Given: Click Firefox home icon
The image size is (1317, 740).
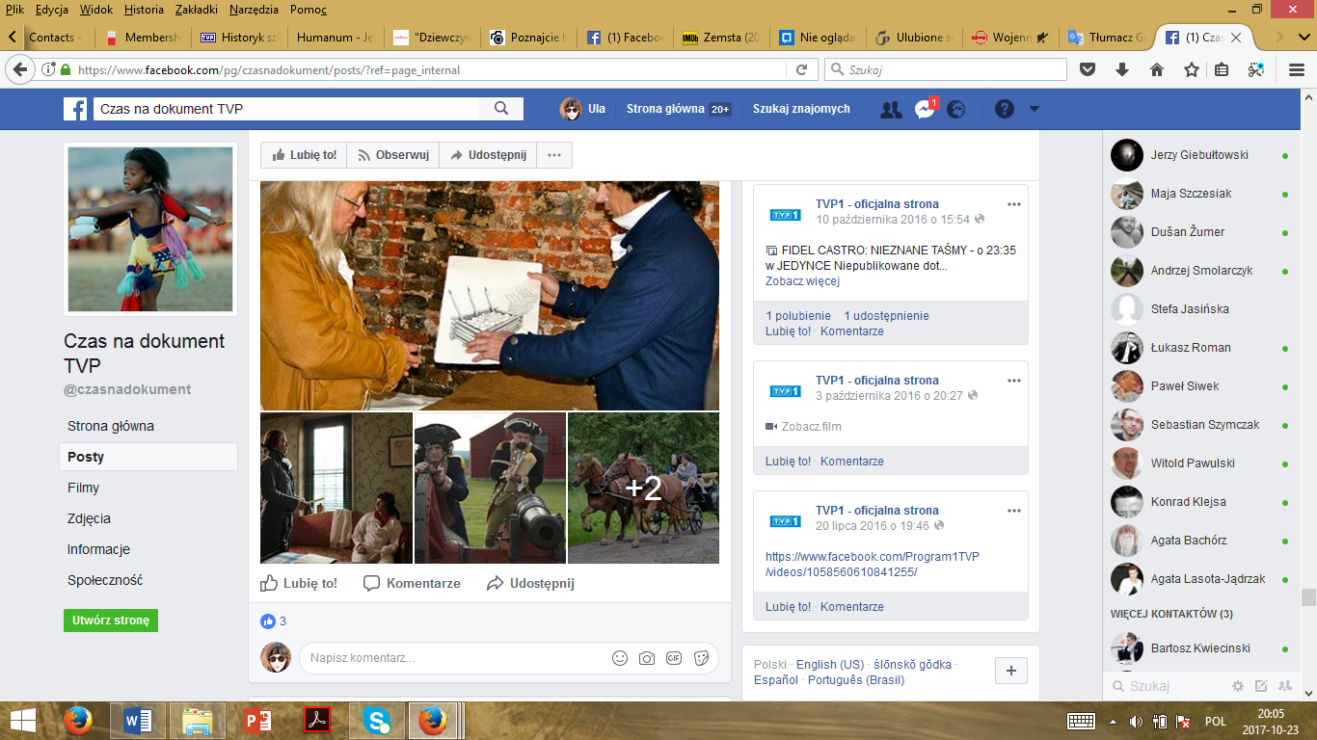Looking at the screenshot, I should coord(1157,69).
